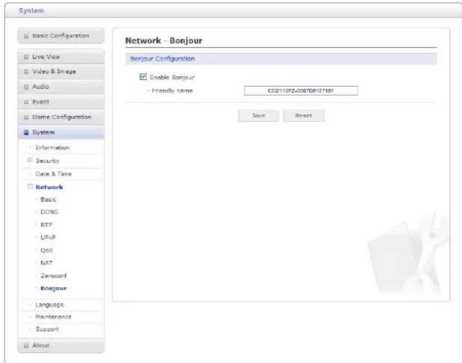Collapse the System section
The height and width of the screenshot is (363, 462).
click(x=61, y=132)
